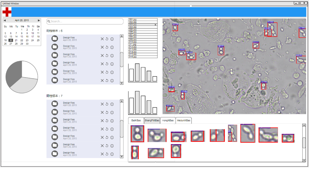Pick April 25 in the calendar
The image size is (309, 170).
[x=38, y=40]
